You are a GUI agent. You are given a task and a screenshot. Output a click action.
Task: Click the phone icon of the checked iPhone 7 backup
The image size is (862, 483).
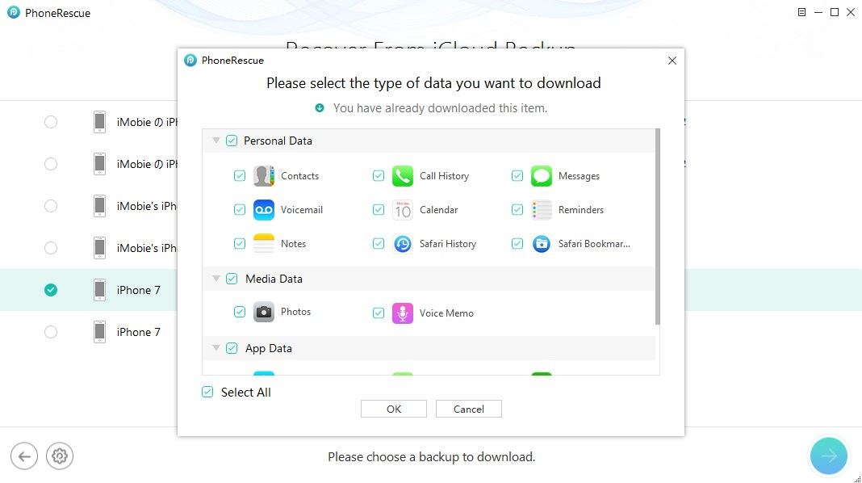pos(99,290)
